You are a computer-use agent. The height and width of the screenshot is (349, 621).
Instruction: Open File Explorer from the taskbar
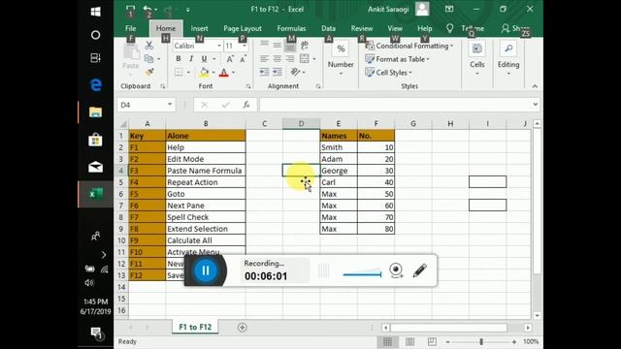pyautogui.click(x=95, y=112)
